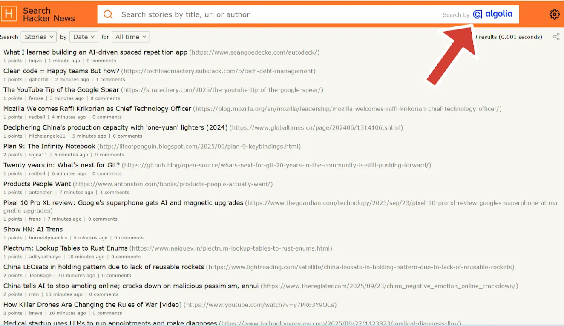564x326 pixels.
Task: Open the antonsten.com books URL link
Action: pos(173,184)
